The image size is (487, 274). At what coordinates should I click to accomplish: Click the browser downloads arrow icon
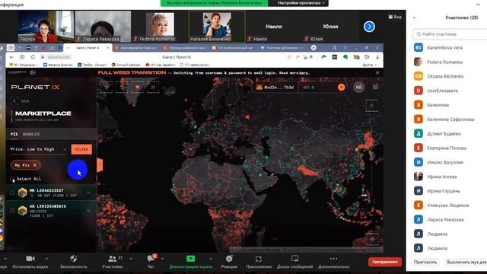click(x=377, y=57)
